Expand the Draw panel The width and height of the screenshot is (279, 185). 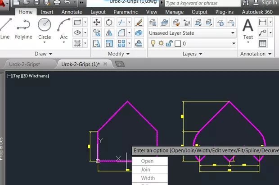43,54
